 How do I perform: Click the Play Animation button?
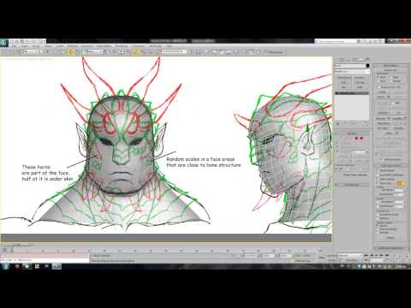tap(376, 255)
